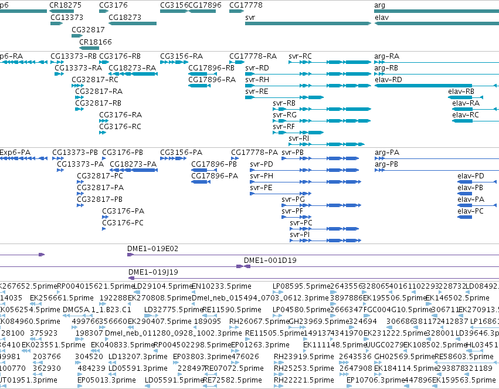Select the CG3176-PB protein label
499x389 pixels.
[123, 153]
